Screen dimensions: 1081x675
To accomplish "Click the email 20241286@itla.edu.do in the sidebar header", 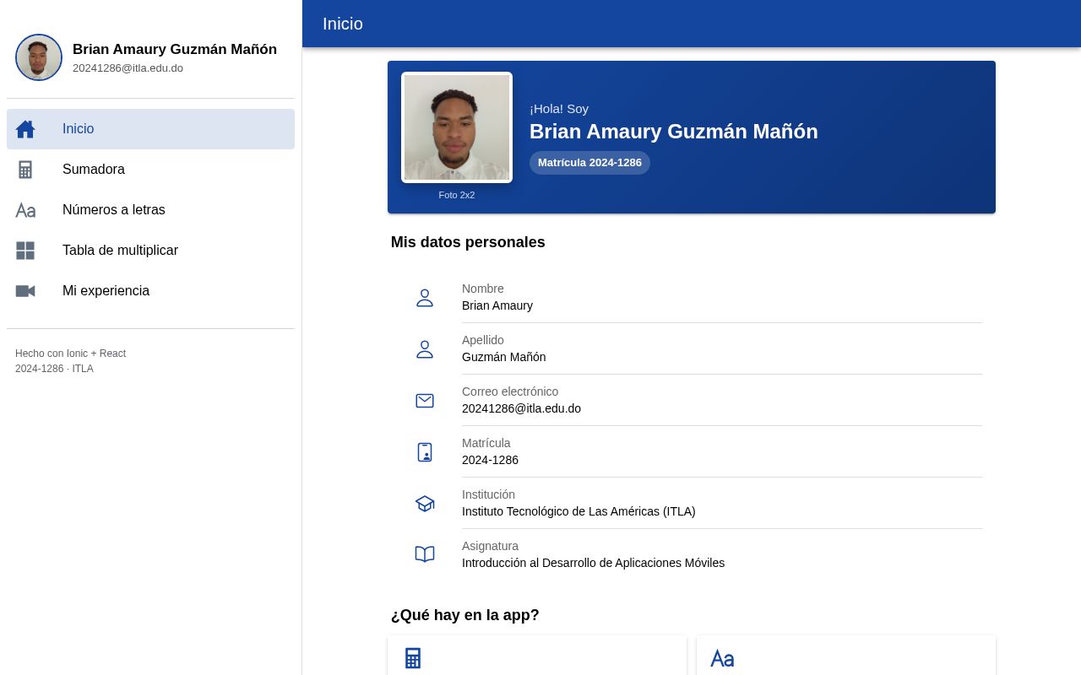I will pyautogui.click(x=128, y=68).
